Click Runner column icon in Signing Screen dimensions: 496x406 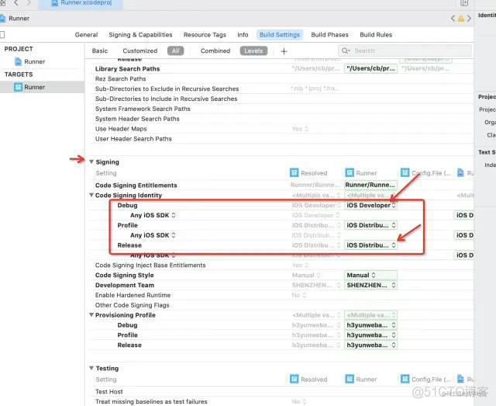350,173
